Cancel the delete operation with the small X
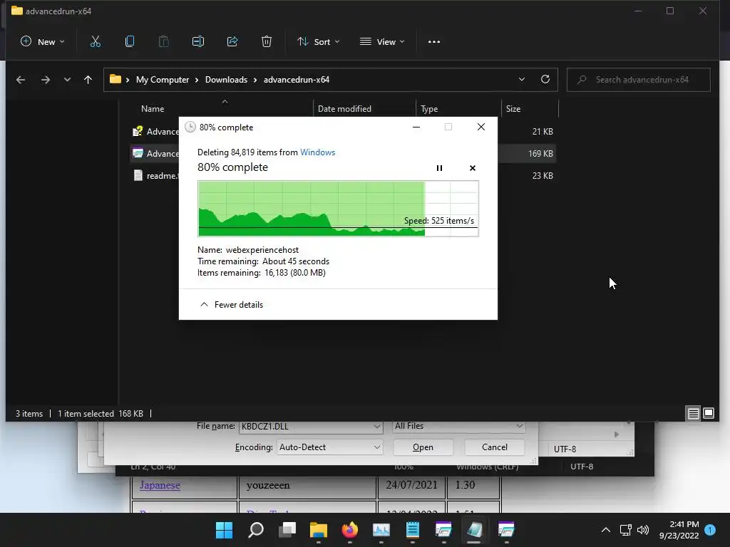The height and width of the screenshot is (547, 730). tap(473, 168)
